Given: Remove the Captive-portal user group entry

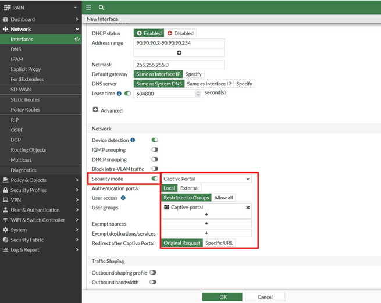Looking at the screenshot, I should (248, 208).
